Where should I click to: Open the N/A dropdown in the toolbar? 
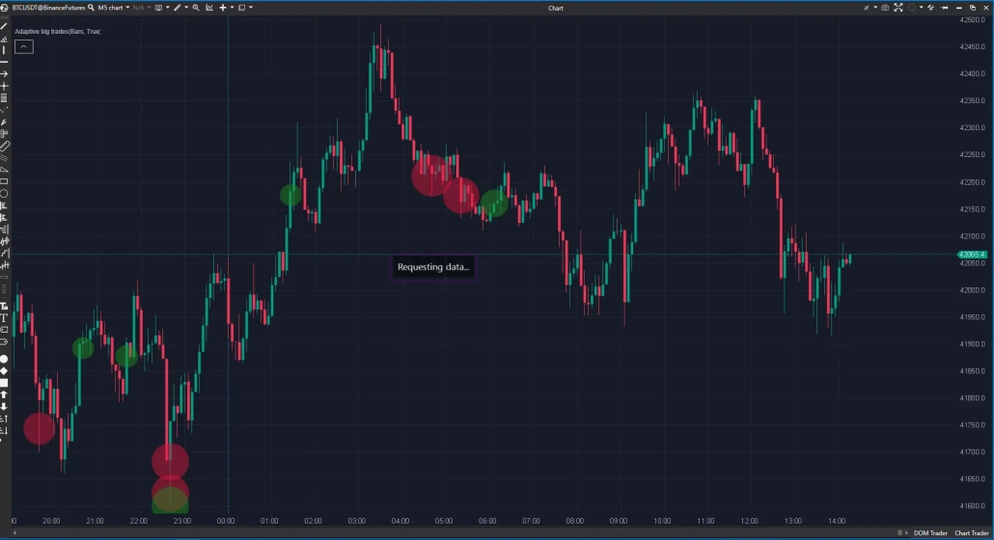(x=141, y=8)
